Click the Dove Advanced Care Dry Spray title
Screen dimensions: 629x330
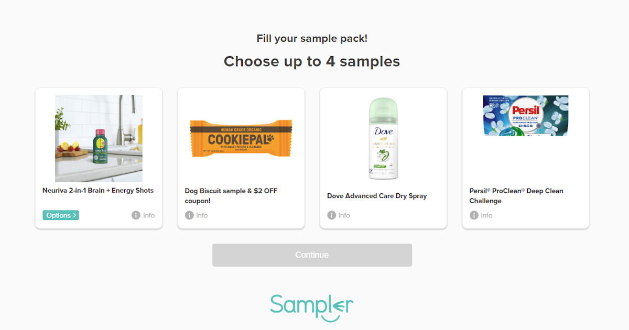(377, 196)
